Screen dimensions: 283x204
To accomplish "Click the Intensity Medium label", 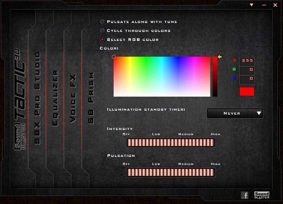I will [x=186, y=134].
